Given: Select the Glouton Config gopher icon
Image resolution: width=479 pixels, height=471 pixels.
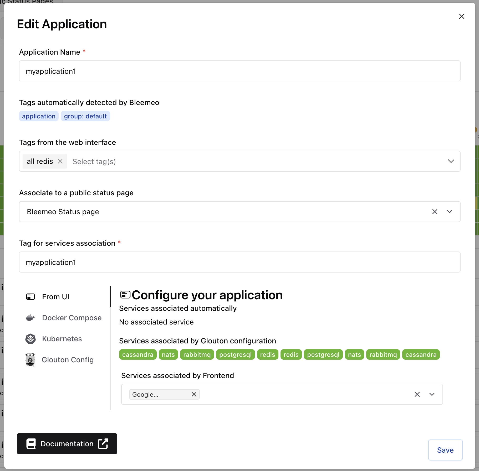Looking at the screenshot, I should click(30, 360).
